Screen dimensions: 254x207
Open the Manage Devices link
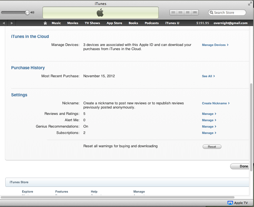tap(215, 45)
